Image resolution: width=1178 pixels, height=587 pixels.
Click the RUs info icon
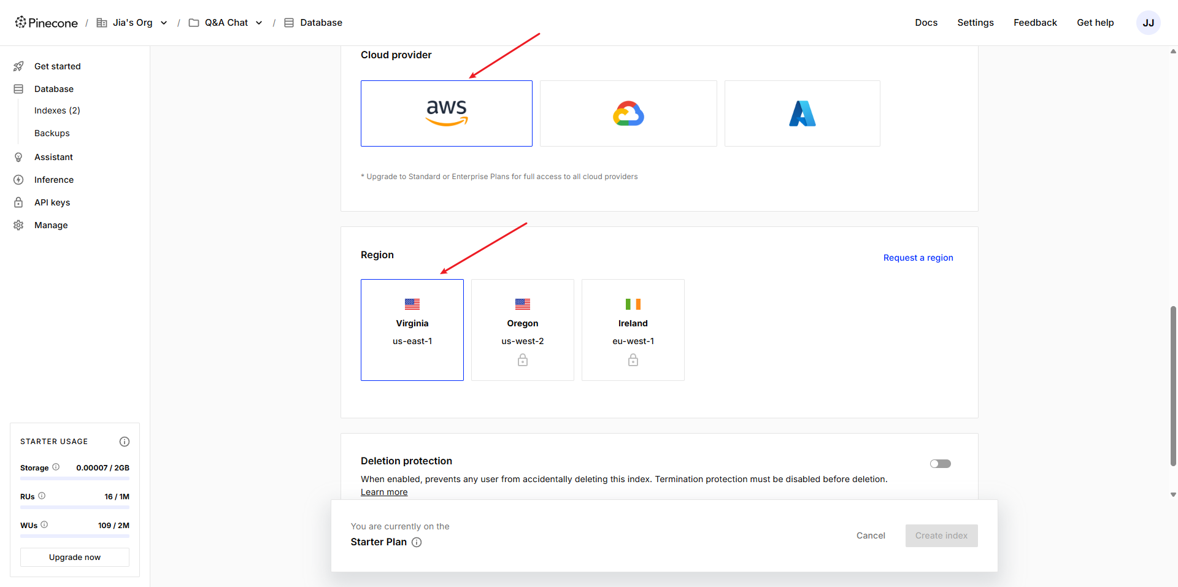42,496
